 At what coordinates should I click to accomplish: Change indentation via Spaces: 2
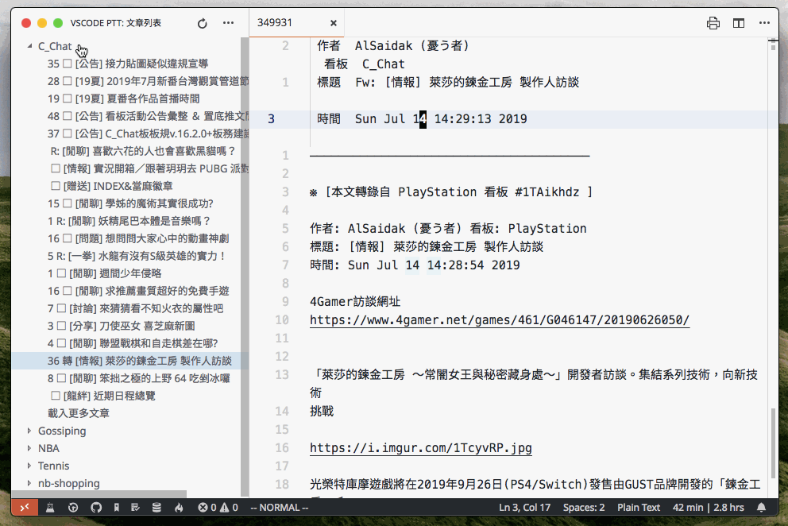584,508
